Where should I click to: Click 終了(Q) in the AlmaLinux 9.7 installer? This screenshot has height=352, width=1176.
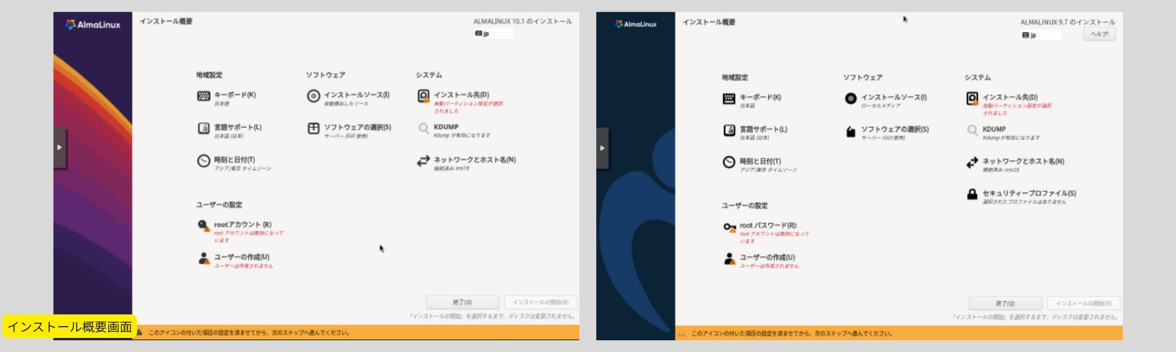(1005, 303)
